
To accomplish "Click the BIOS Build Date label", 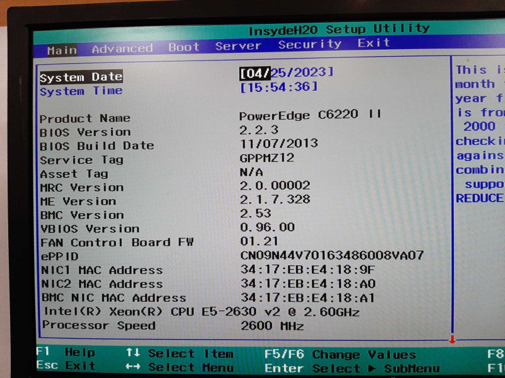I will pyautogui.click(x=97, y=146).
